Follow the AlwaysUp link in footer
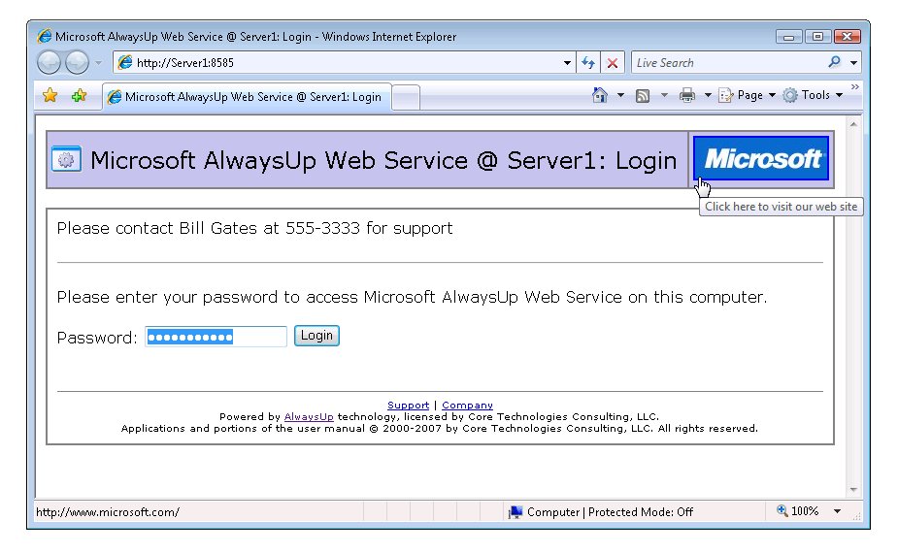 tap(309, 417)
